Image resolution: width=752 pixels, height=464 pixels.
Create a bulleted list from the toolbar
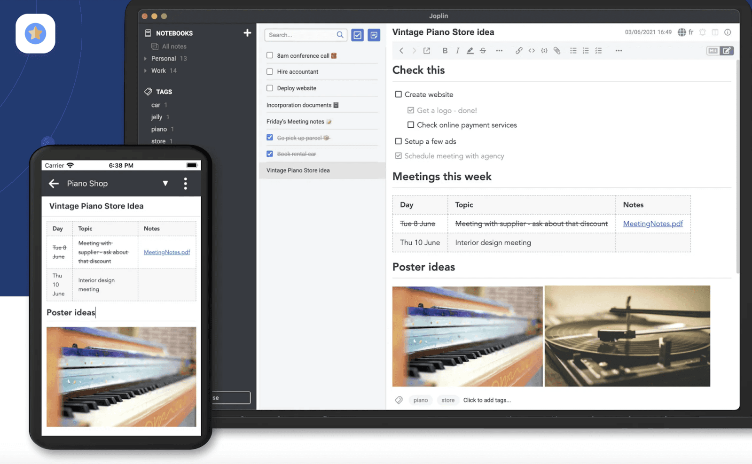pos(573,50)
